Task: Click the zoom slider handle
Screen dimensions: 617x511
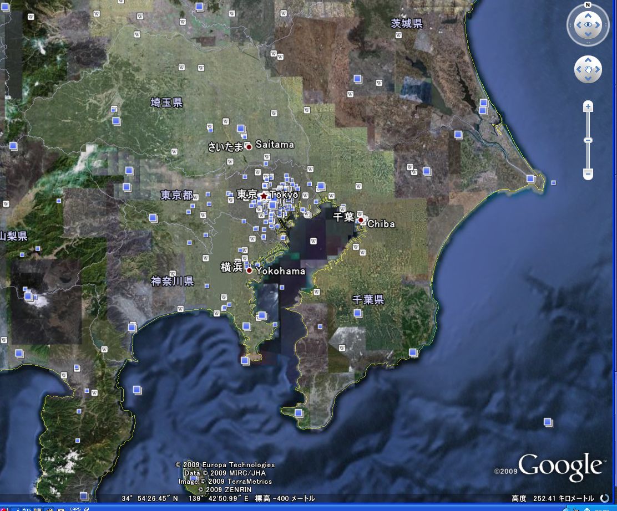Action: pyautogui.click(x=588, y=140)
